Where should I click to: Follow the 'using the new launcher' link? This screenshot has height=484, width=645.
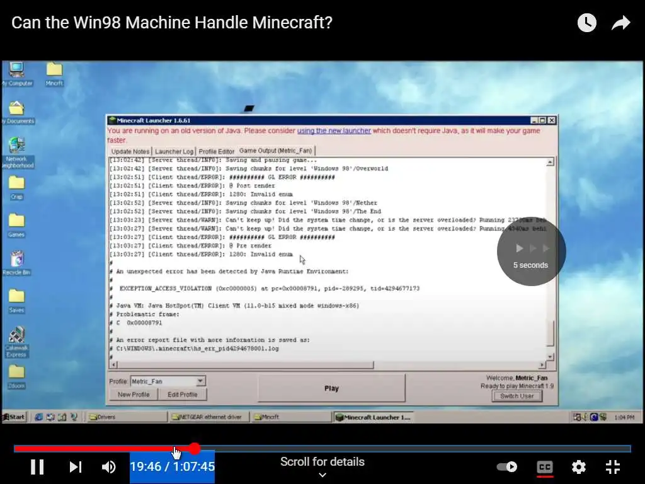pyautogui.click(x=334, y=131)
